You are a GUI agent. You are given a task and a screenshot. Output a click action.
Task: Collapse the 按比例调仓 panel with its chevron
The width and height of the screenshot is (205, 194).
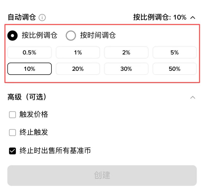point(193,17)
